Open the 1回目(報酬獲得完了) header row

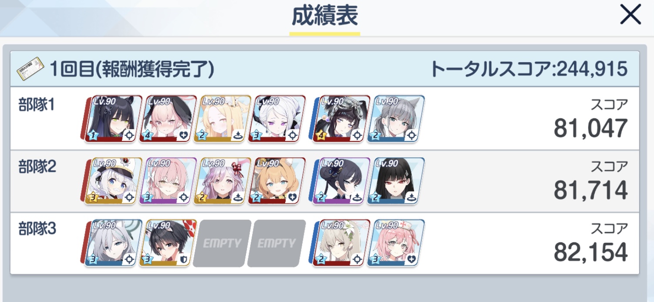click(325, 69)
